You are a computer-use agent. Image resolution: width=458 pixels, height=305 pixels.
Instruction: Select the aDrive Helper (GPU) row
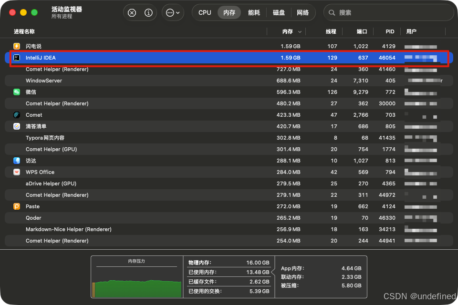point(229,183)
